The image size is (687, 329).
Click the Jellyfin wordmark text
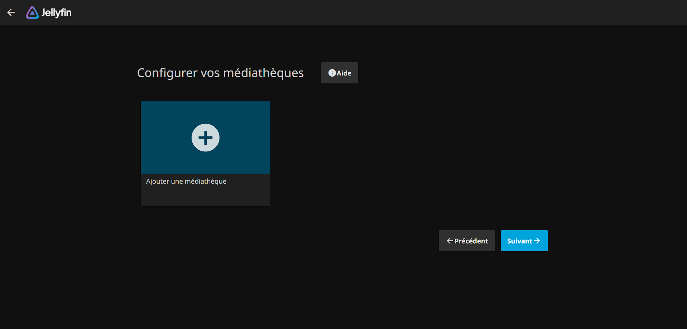tap(56, 13)
